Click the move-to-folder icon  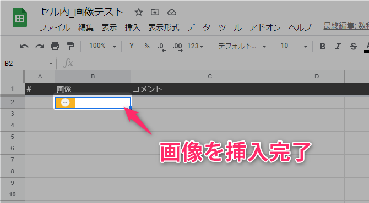[x=155, y=12]
